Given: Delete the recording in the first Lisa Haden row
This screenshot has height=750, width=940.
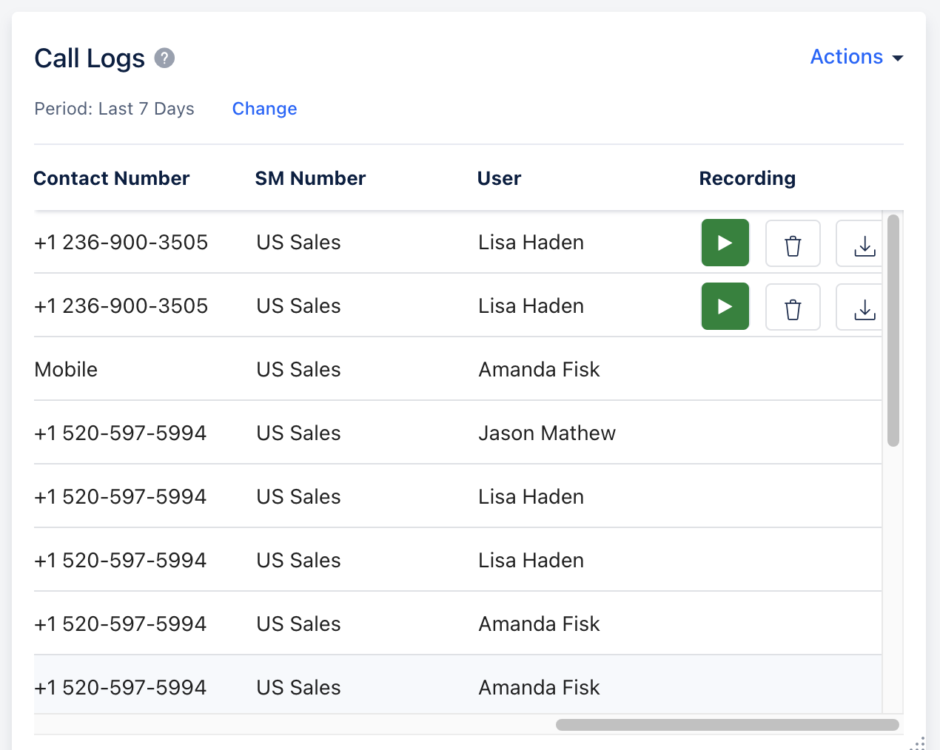Looking at the screenshot, I should click(793, 243).
